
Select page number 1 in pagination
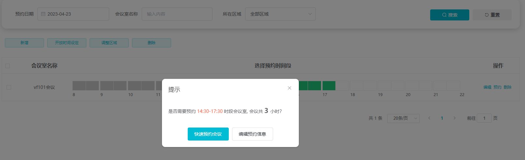(x=442, y=118)
